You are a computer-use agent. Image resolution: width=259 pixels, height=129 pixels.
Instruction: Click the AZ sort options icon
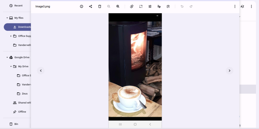(x=242, y=6)
